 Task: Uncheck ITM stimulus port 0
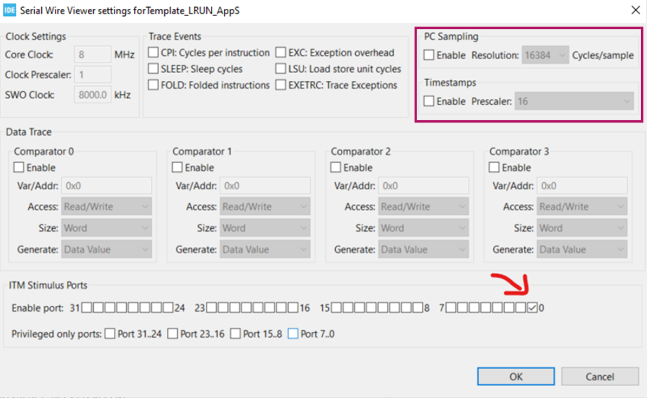532,307
